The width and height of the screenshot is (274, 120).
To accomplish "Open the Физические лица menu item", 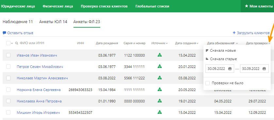I will click(58, 6).
